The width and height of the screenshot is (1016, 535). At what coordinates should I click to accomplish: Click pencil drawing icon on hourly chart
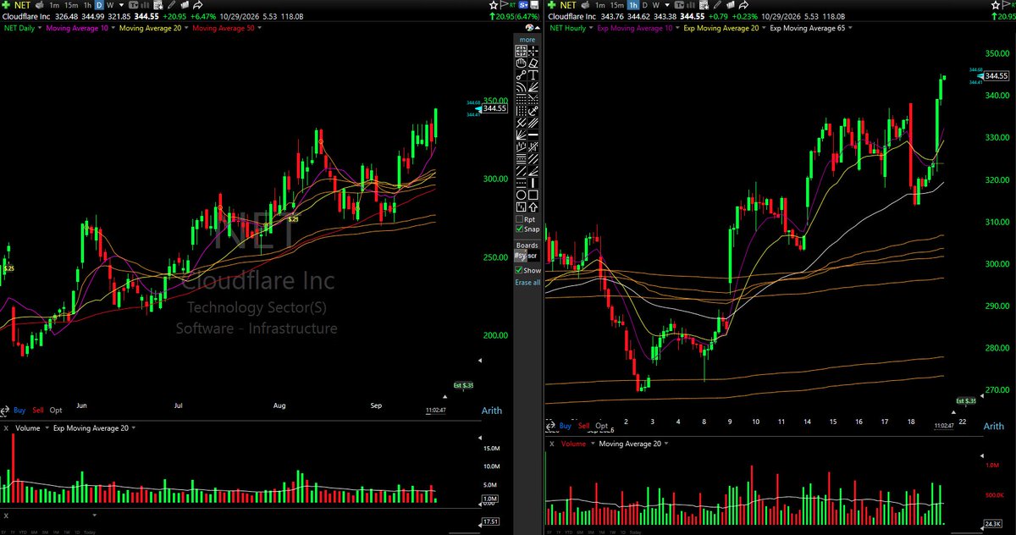point(717,5)
